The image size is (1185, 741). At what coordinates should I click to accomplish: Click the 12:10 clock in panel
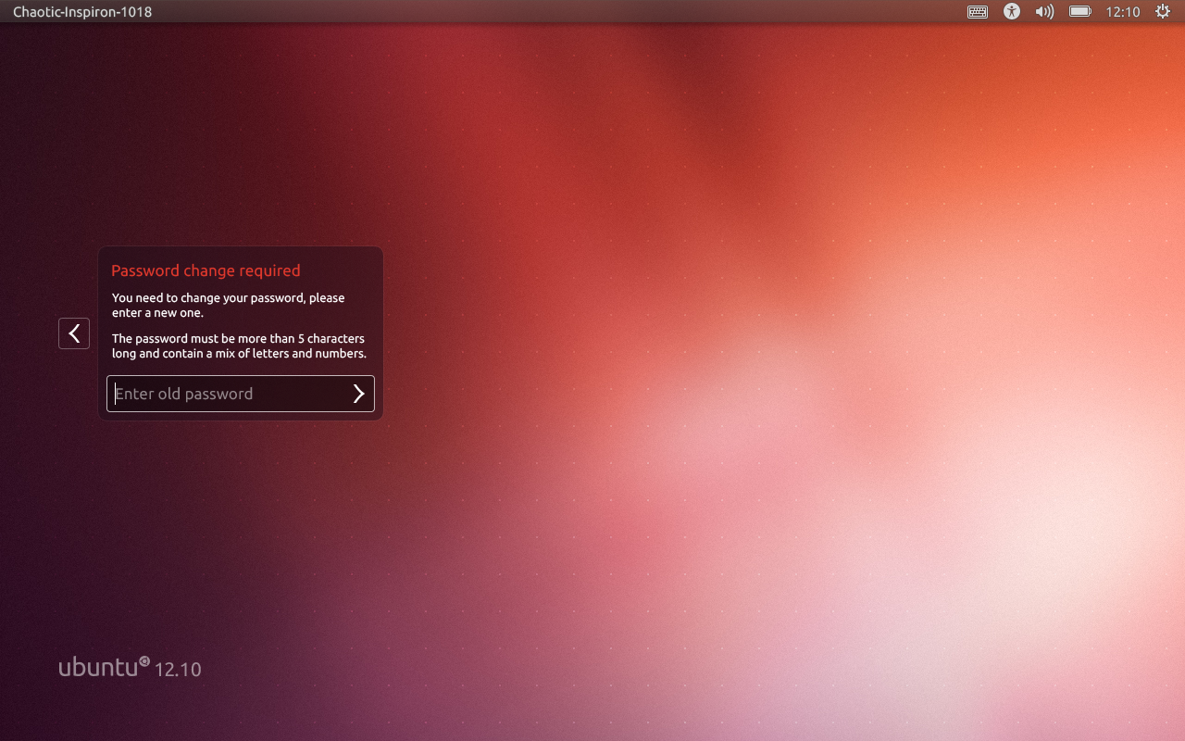coord(1123,12)
